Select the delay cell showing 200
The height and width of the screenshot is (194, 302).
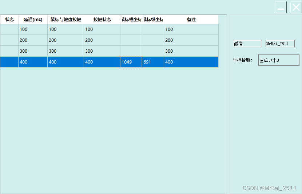click(x=33, y=40)
